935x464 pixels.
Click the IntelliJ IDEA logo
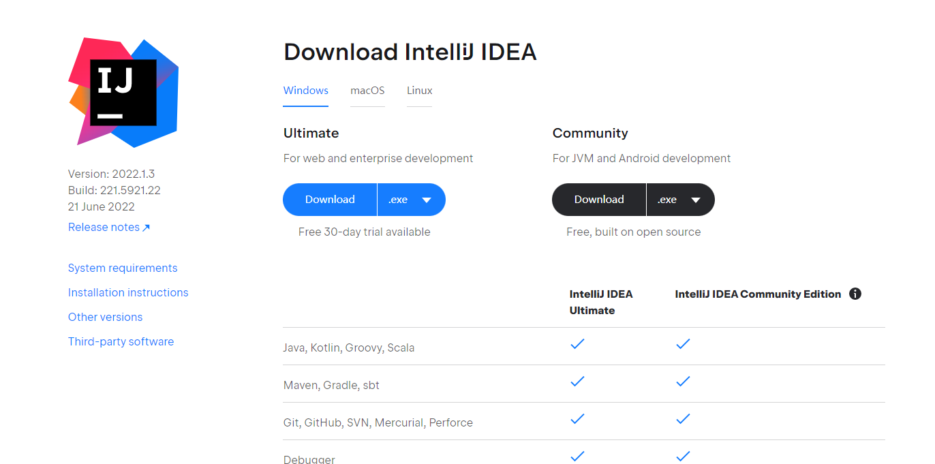123,92
